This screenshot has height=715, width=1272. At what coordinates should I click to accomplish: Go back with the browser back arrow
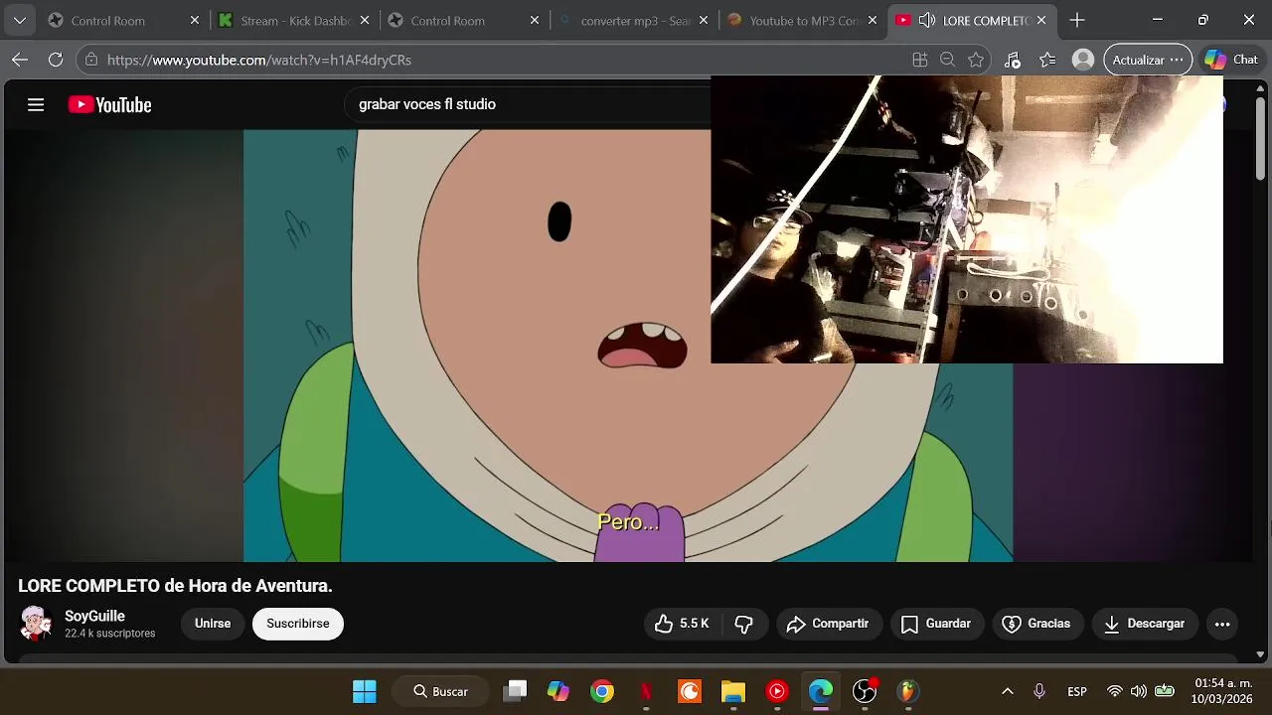coord(20,60)
